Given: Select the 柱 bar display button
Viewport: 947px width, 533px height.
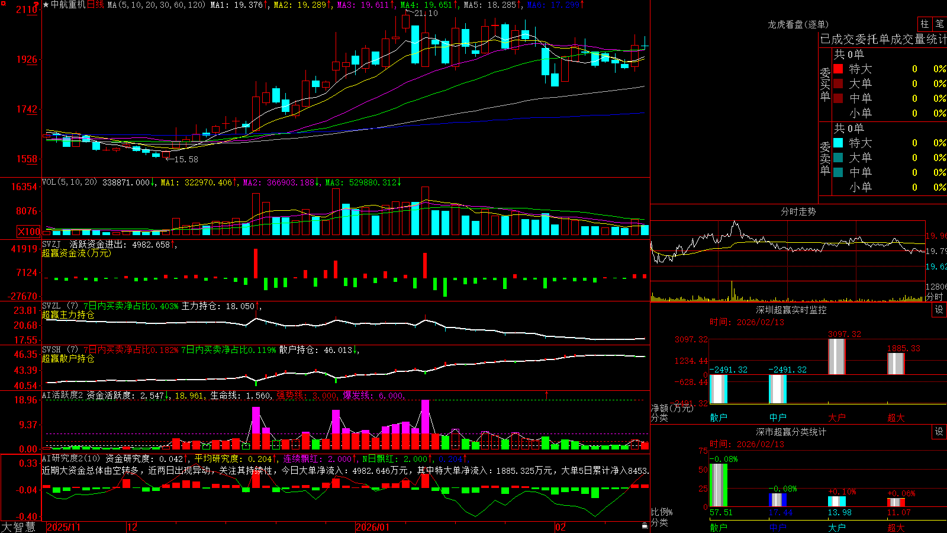Looking at the screenshot, I should pyautogui.click(x=925, y=24).
